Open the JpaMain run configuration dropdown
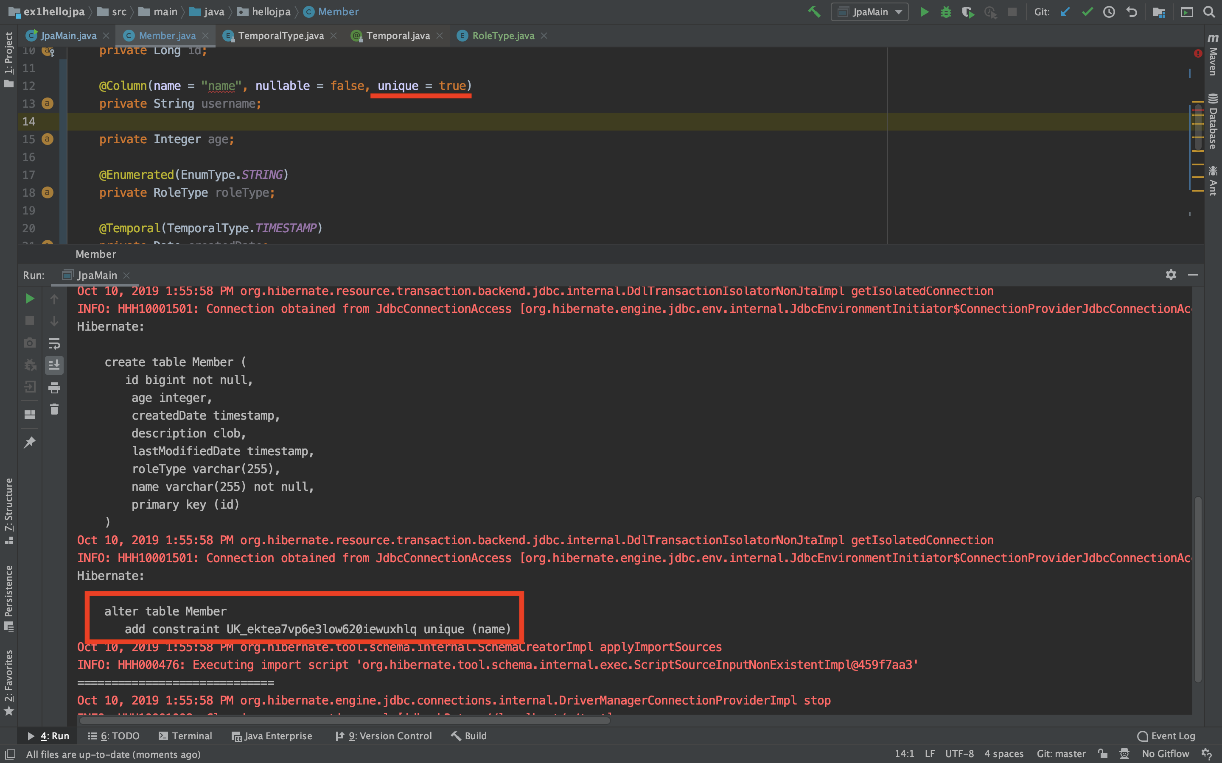Screen dimensions: 1222x763 869,11
